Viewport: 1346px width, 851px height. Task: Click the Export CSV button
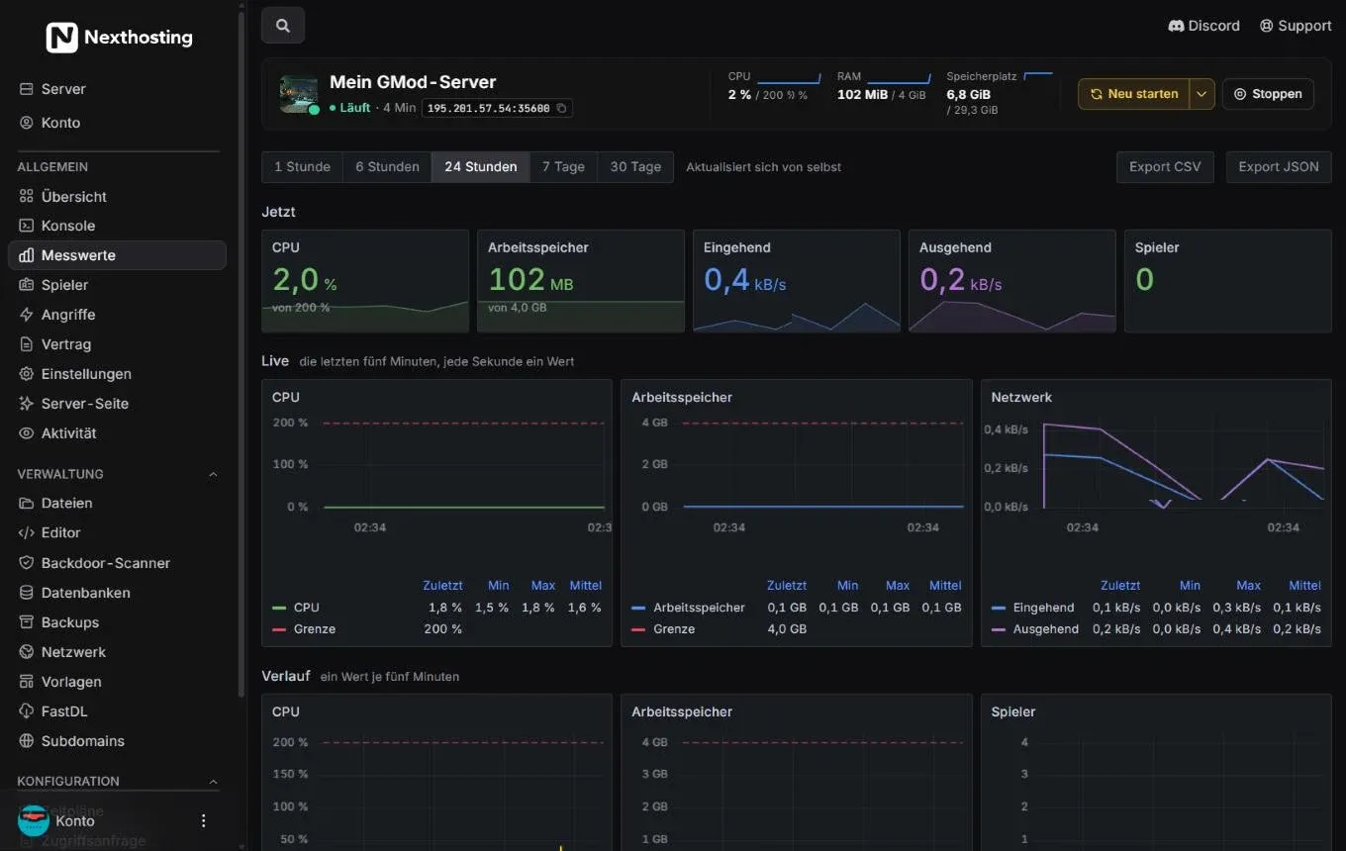point(1165,167)
